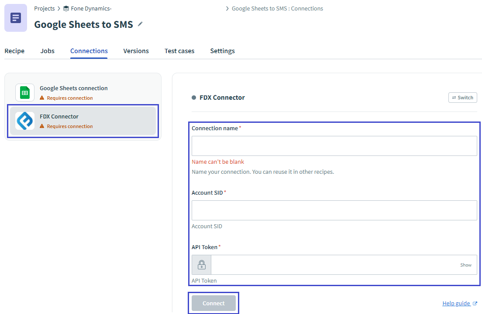The width and height of the screenshot is (482, 314).
Task: Select the Google Sheets connection row
Action: tap(83, 93)
